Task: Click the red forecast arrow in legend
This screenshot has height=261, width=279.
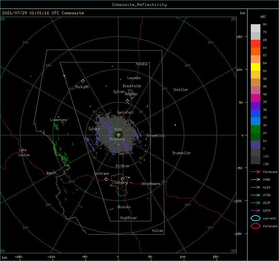Action: [x=255, y=172]
